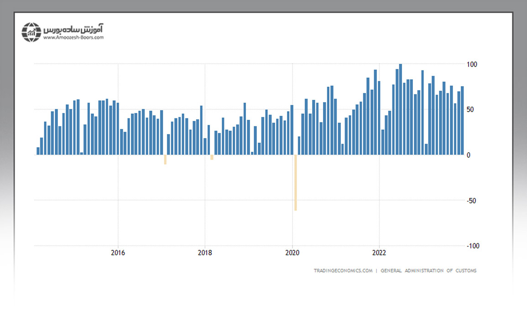
Task: Select the 2016 label on the x-axis
Action: [x=118, y=253]
